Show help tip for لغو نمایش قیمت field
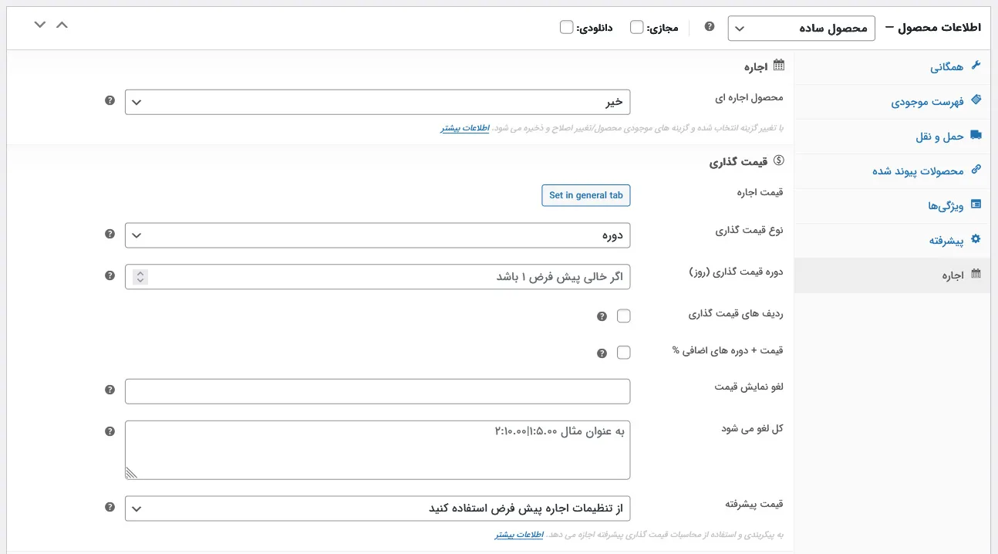 point(110,390)
